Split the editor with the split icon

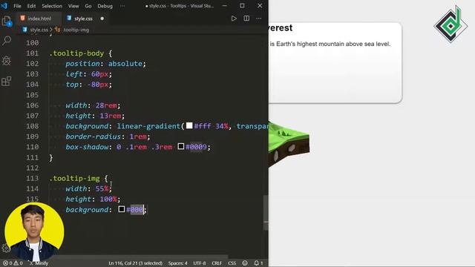pos(246,19)
